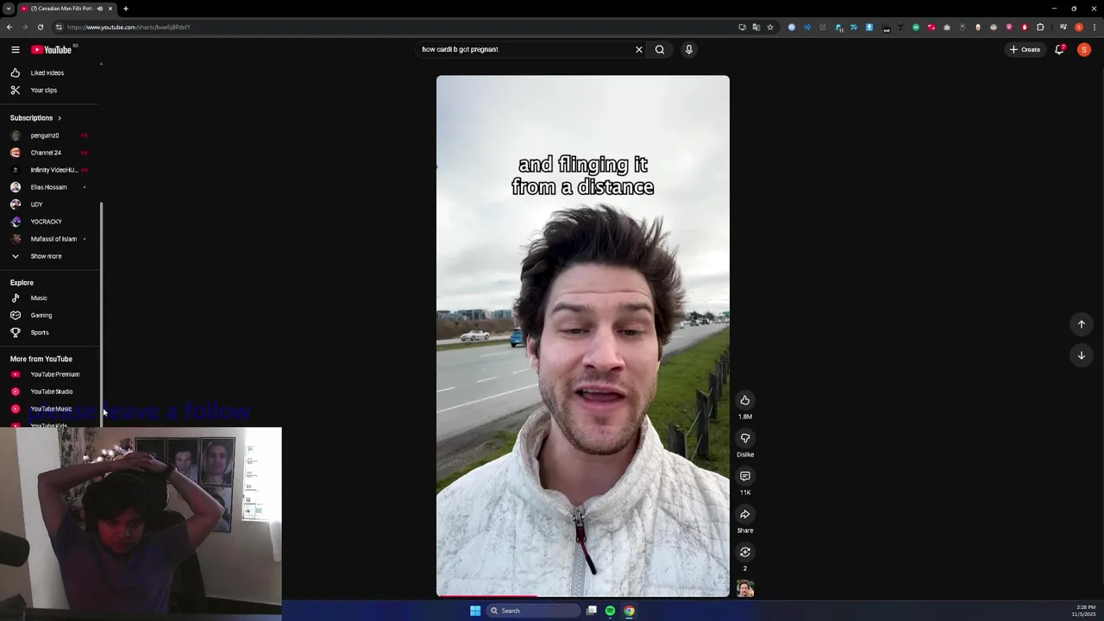Expand the Subscriptions section header

(36, 117)
